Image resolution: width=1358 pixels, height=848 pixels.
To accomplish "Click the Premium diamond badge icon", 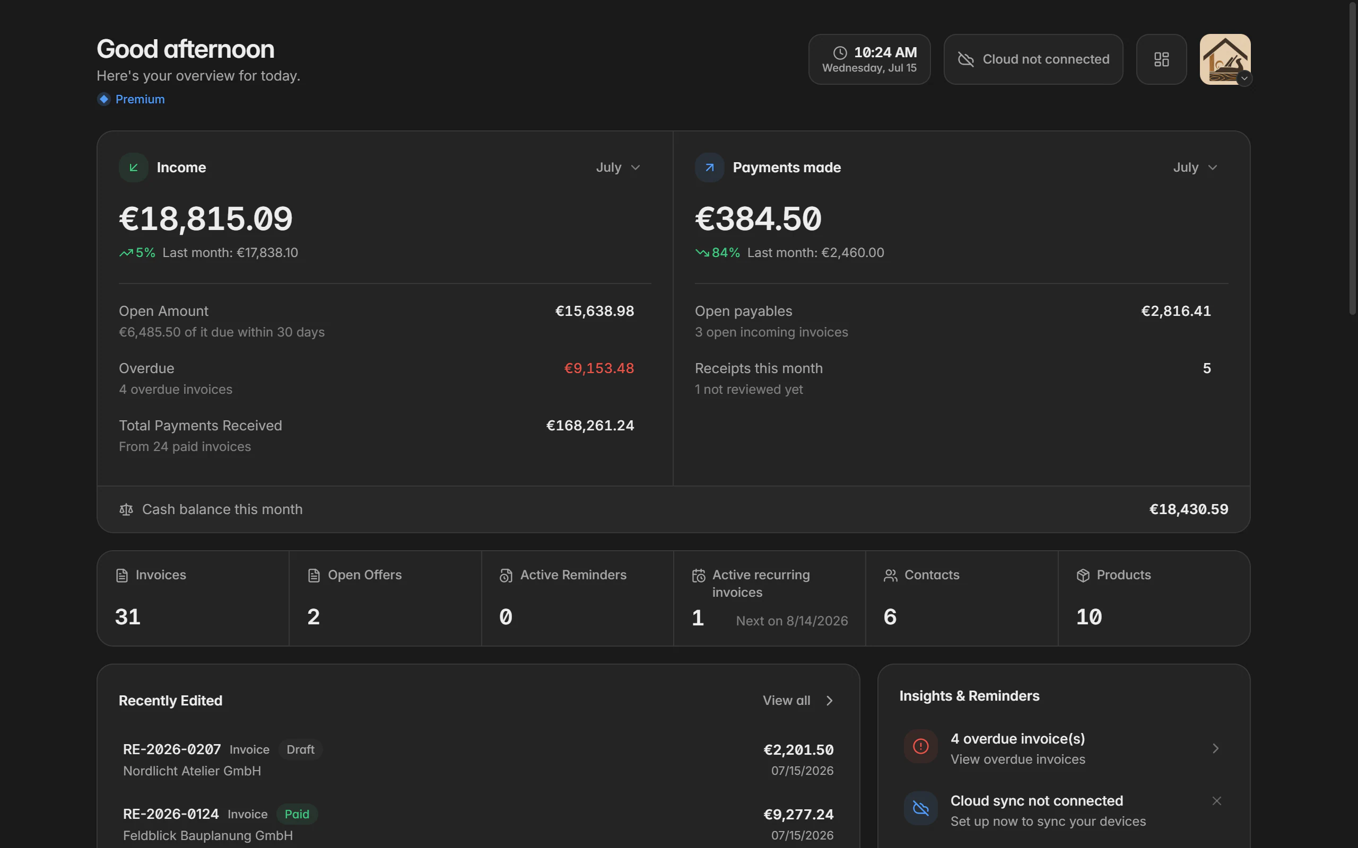I will 104,99.
